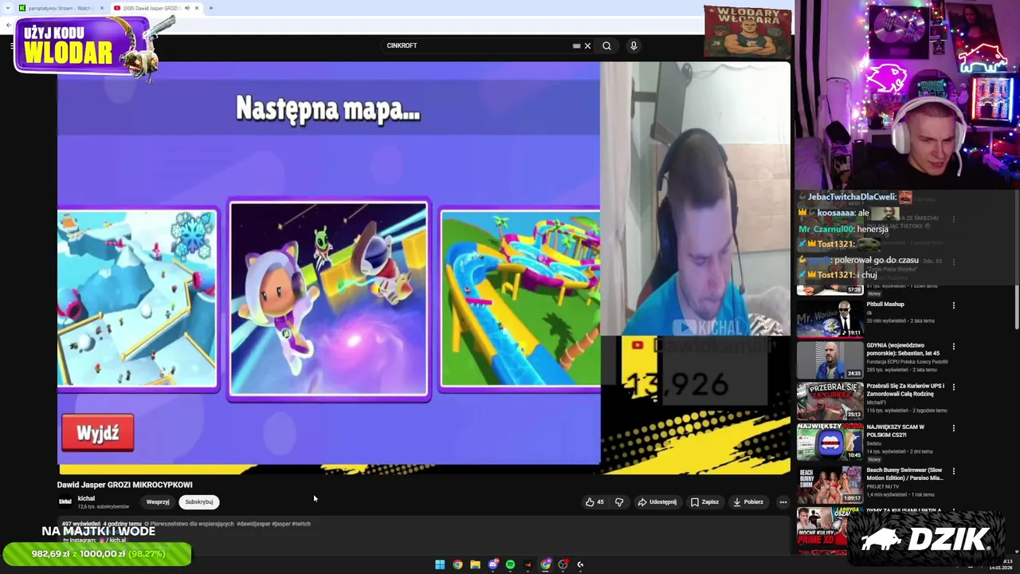1020x574 pixels.
Task: Click the donation goal progress bar 982,69 zł
Action: [97, 554]
